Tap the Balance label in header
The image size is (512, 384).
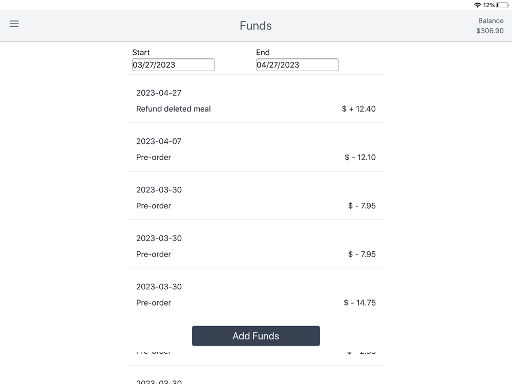coord(490,21)
